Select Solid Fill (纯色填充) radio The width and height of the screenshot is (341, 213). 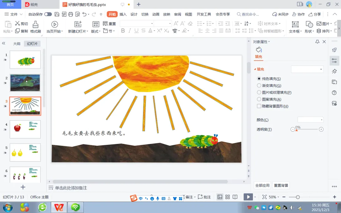click(259, 79)
